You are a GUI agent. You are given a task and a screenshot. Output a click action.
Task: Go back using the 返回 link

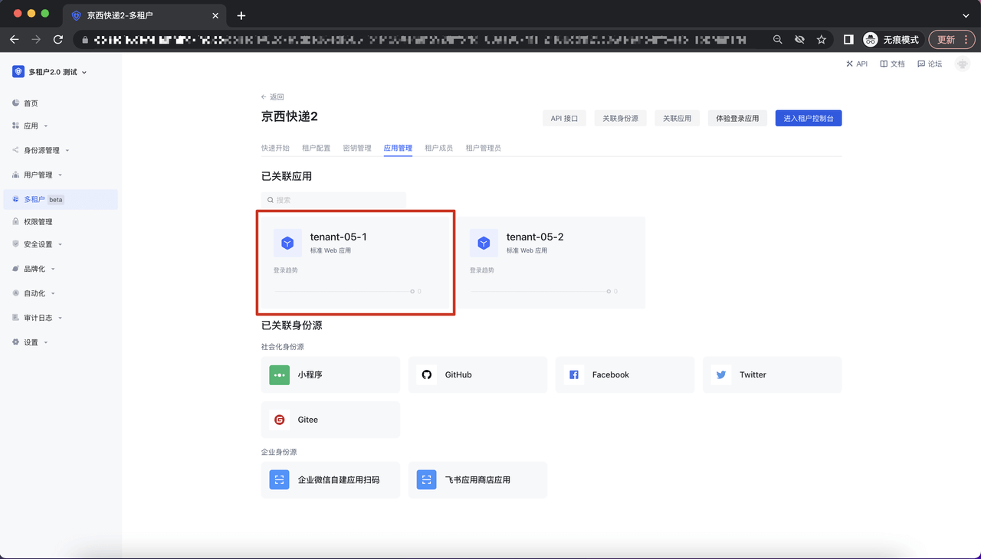click(x=273, y=97)
